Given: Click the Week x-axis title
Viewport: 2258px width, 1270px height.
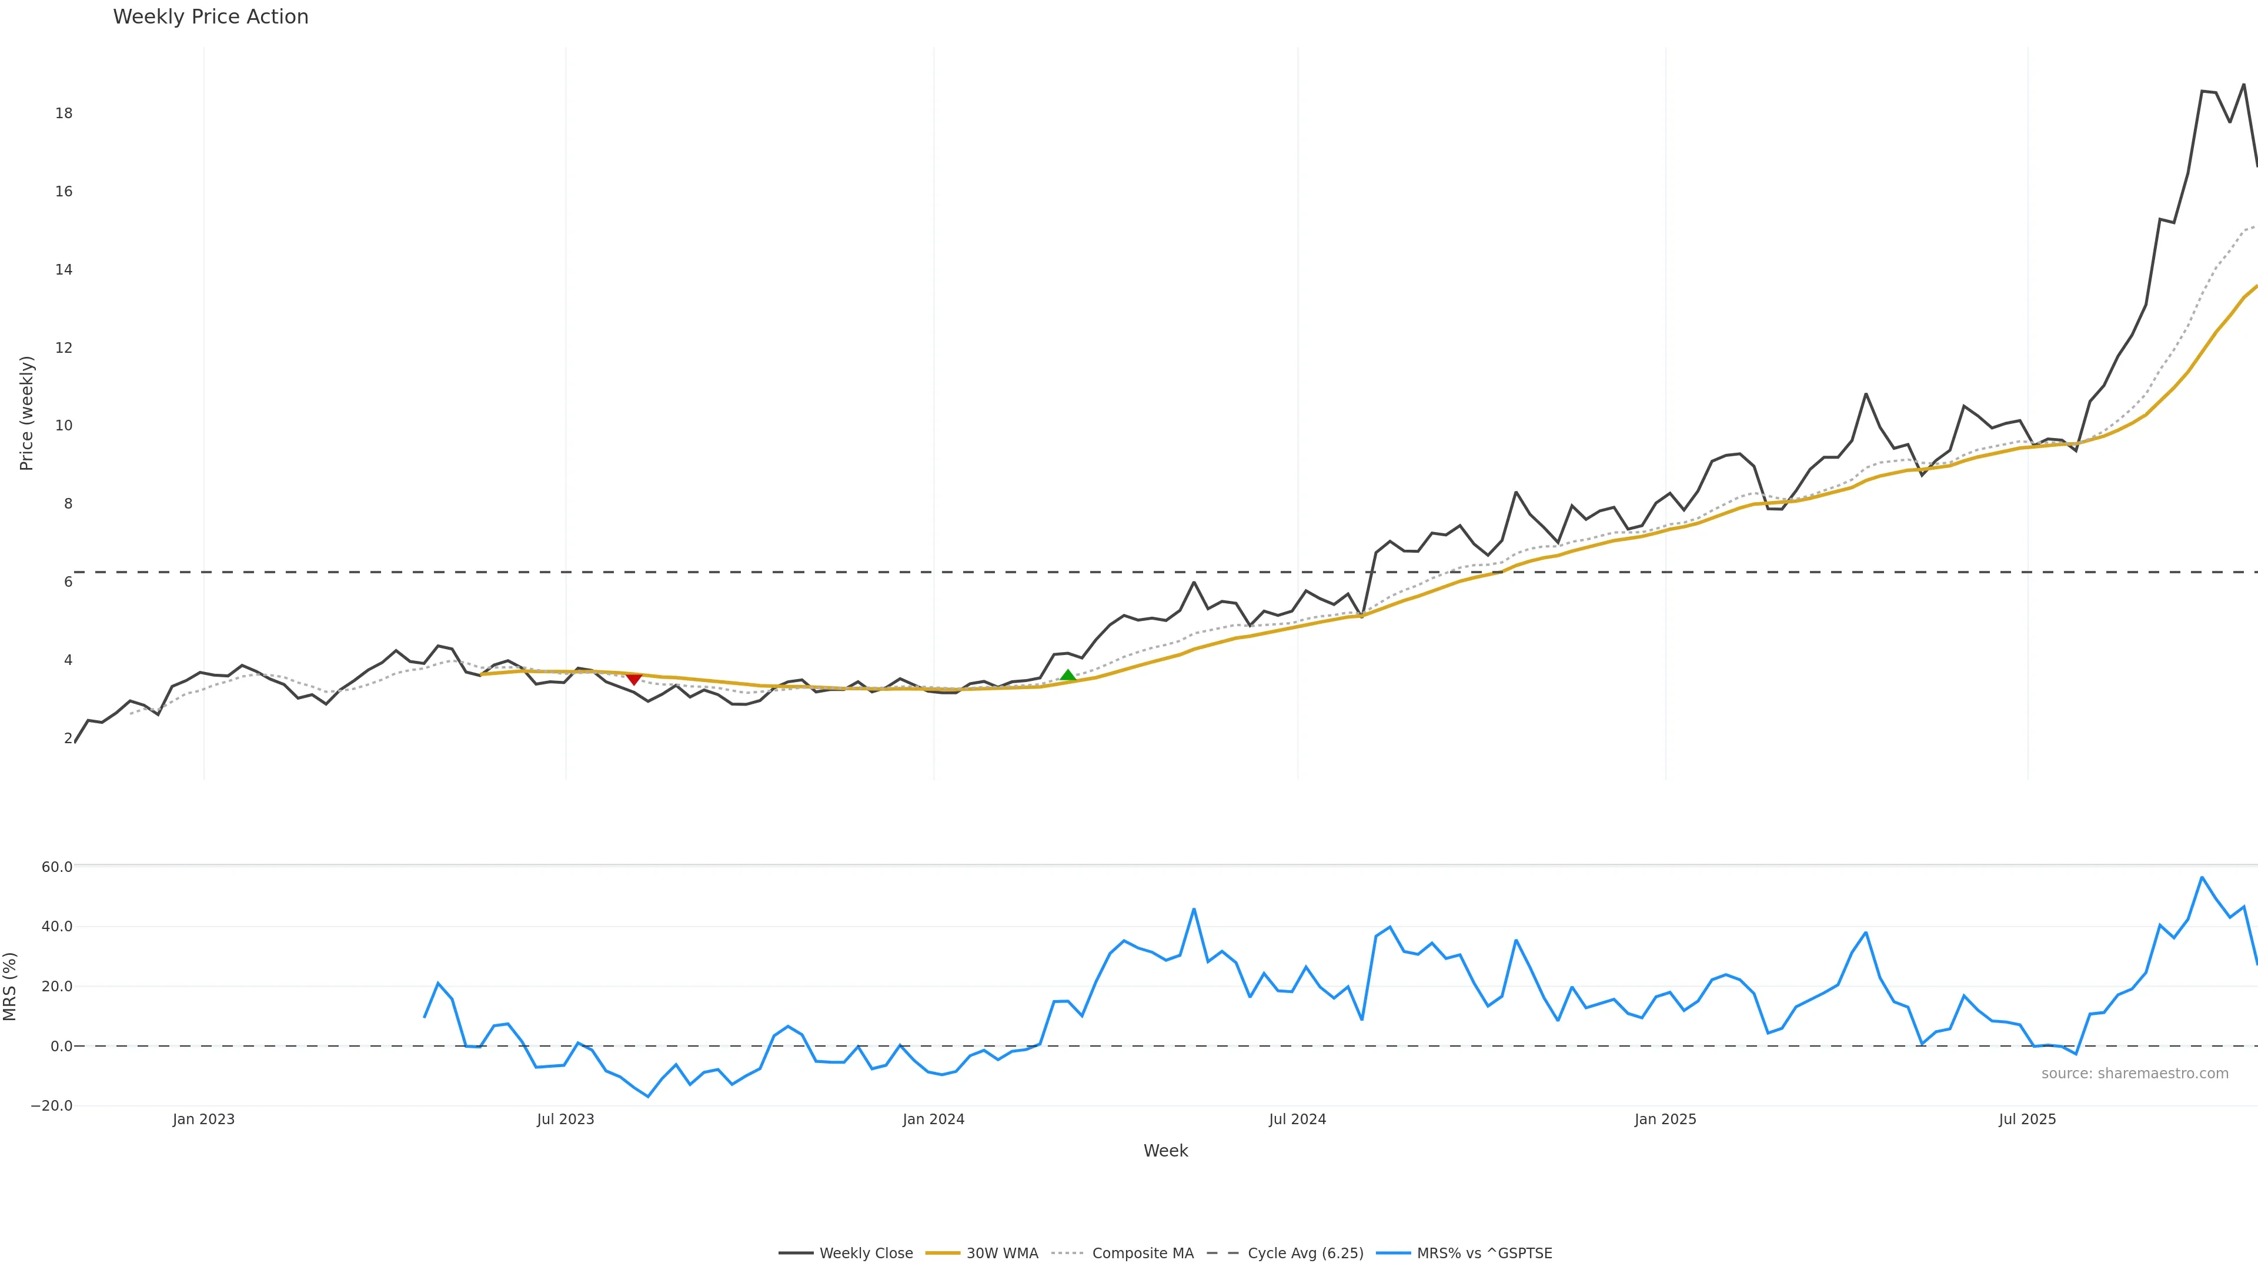Looking at the screenshot, I should 1165,1151.
